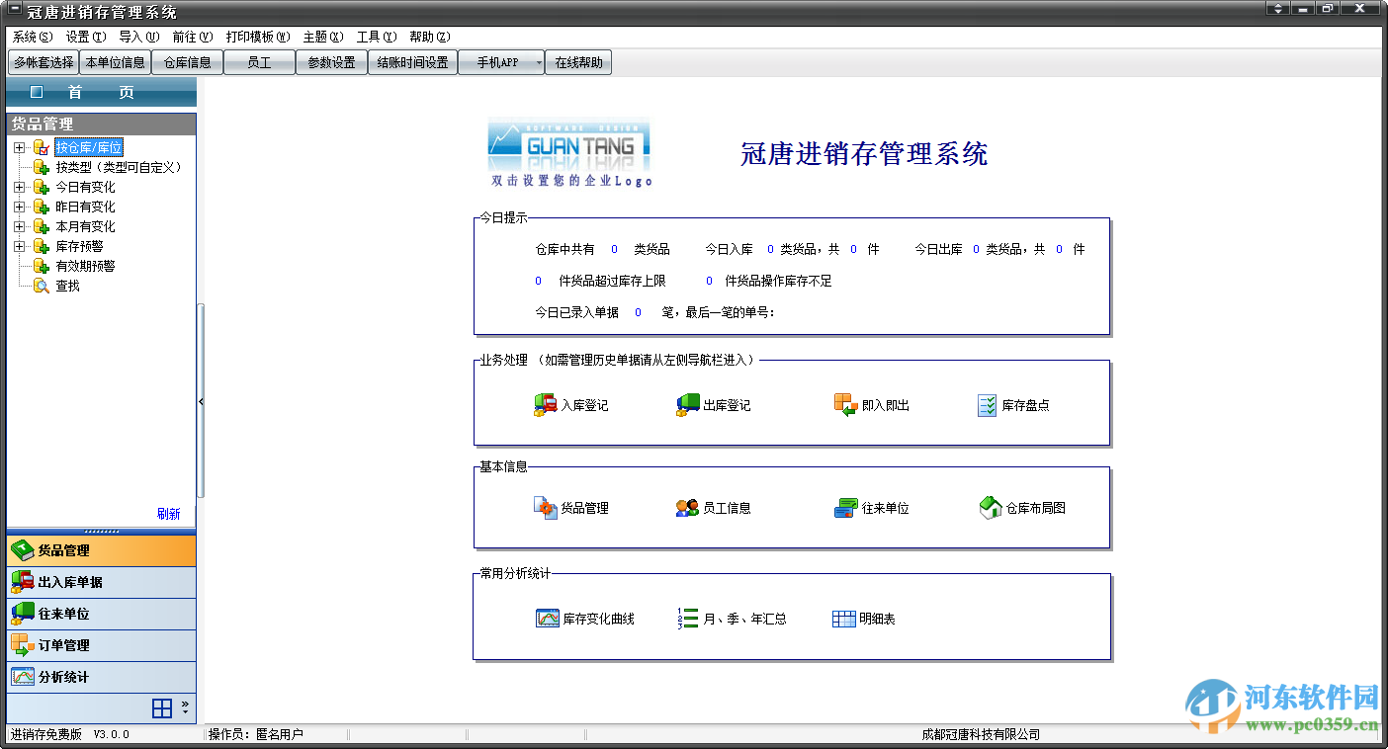
Task: Open the 工具(Y) menu
Action: [x=377, y=37]
